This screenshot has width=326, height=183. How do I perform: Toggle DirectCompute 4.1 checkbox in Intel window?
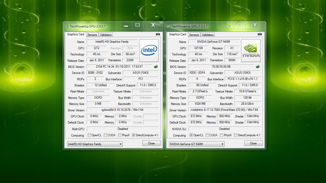134,135
